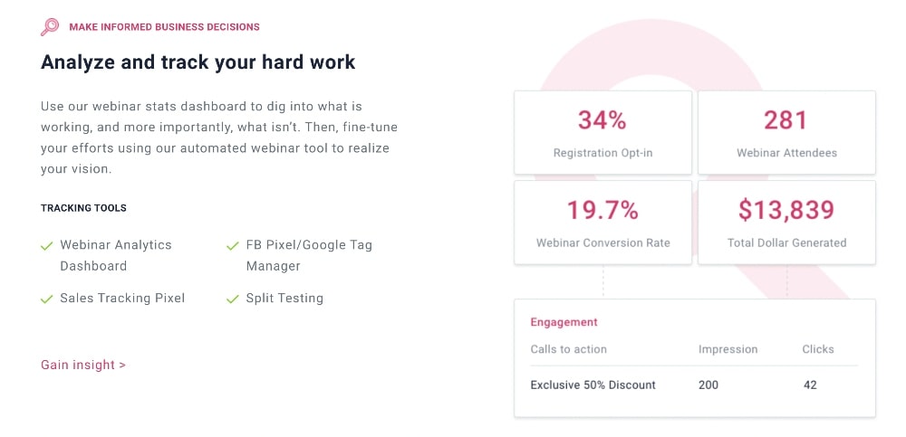Open the Gain insight link
The image size is (906, 437).
click(83, 365)
